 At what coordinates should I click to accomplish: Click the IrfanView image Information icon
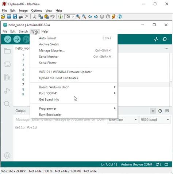(x=61, y=16)
